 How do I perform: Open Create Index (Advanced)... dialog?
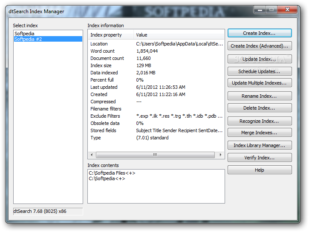pos(260,46)
